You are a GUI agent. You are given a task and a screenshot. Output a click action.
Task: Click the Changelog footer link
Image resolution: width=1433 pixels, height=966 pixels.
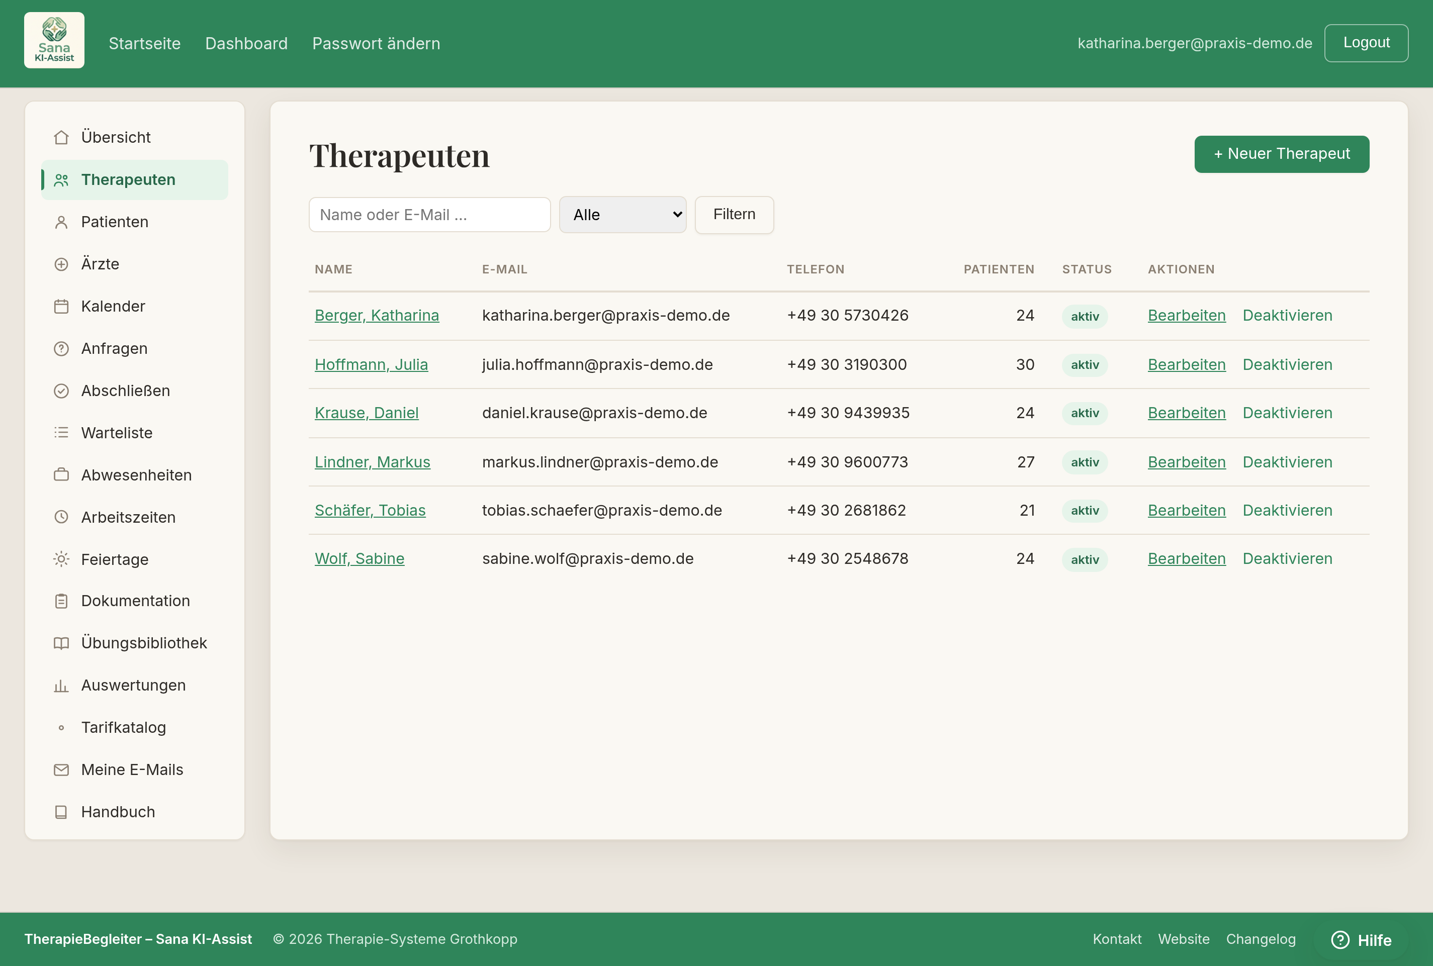[x=1261, y=939]
